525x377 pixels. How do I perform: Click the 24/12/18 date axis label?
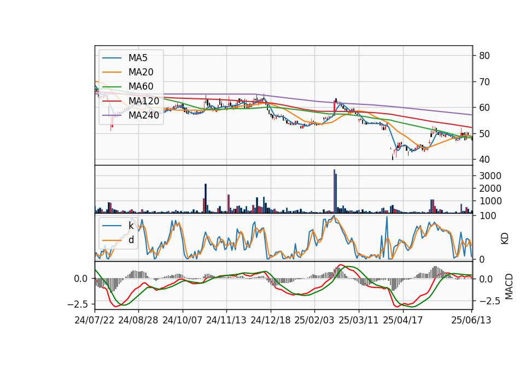coord(271,320)
